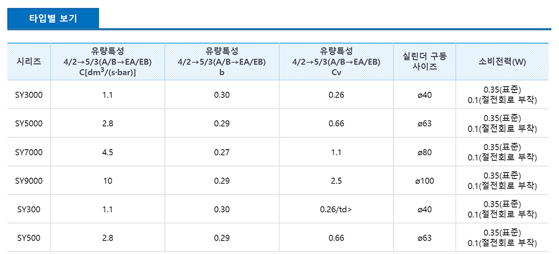Select the C value 1.1 in SY300 row
The image size is (559, 254).
pyautogui.click(x=108, y=209)
